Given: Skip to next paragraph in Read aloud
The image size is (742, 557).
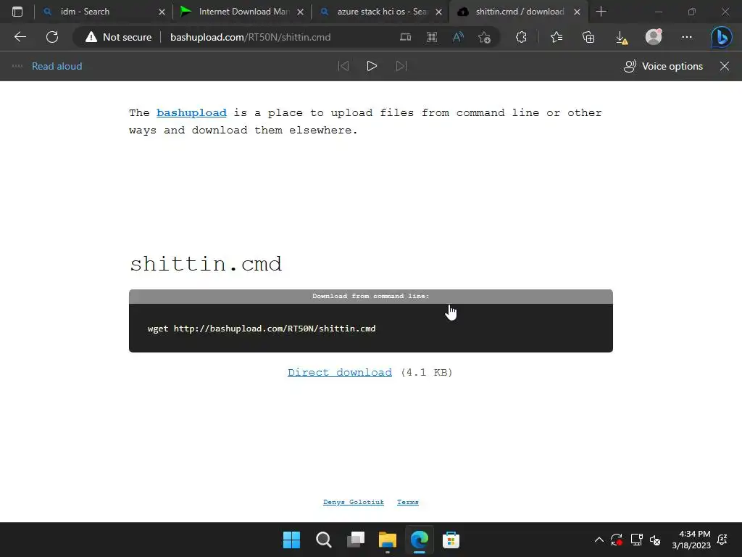Looking at the screenshot, I should [x=401, y=66].
